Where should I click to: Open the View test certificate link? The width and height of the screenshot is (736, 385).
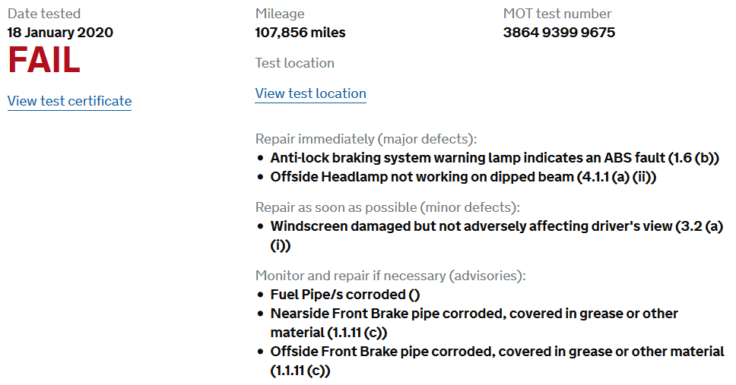[x=69, y=101]
